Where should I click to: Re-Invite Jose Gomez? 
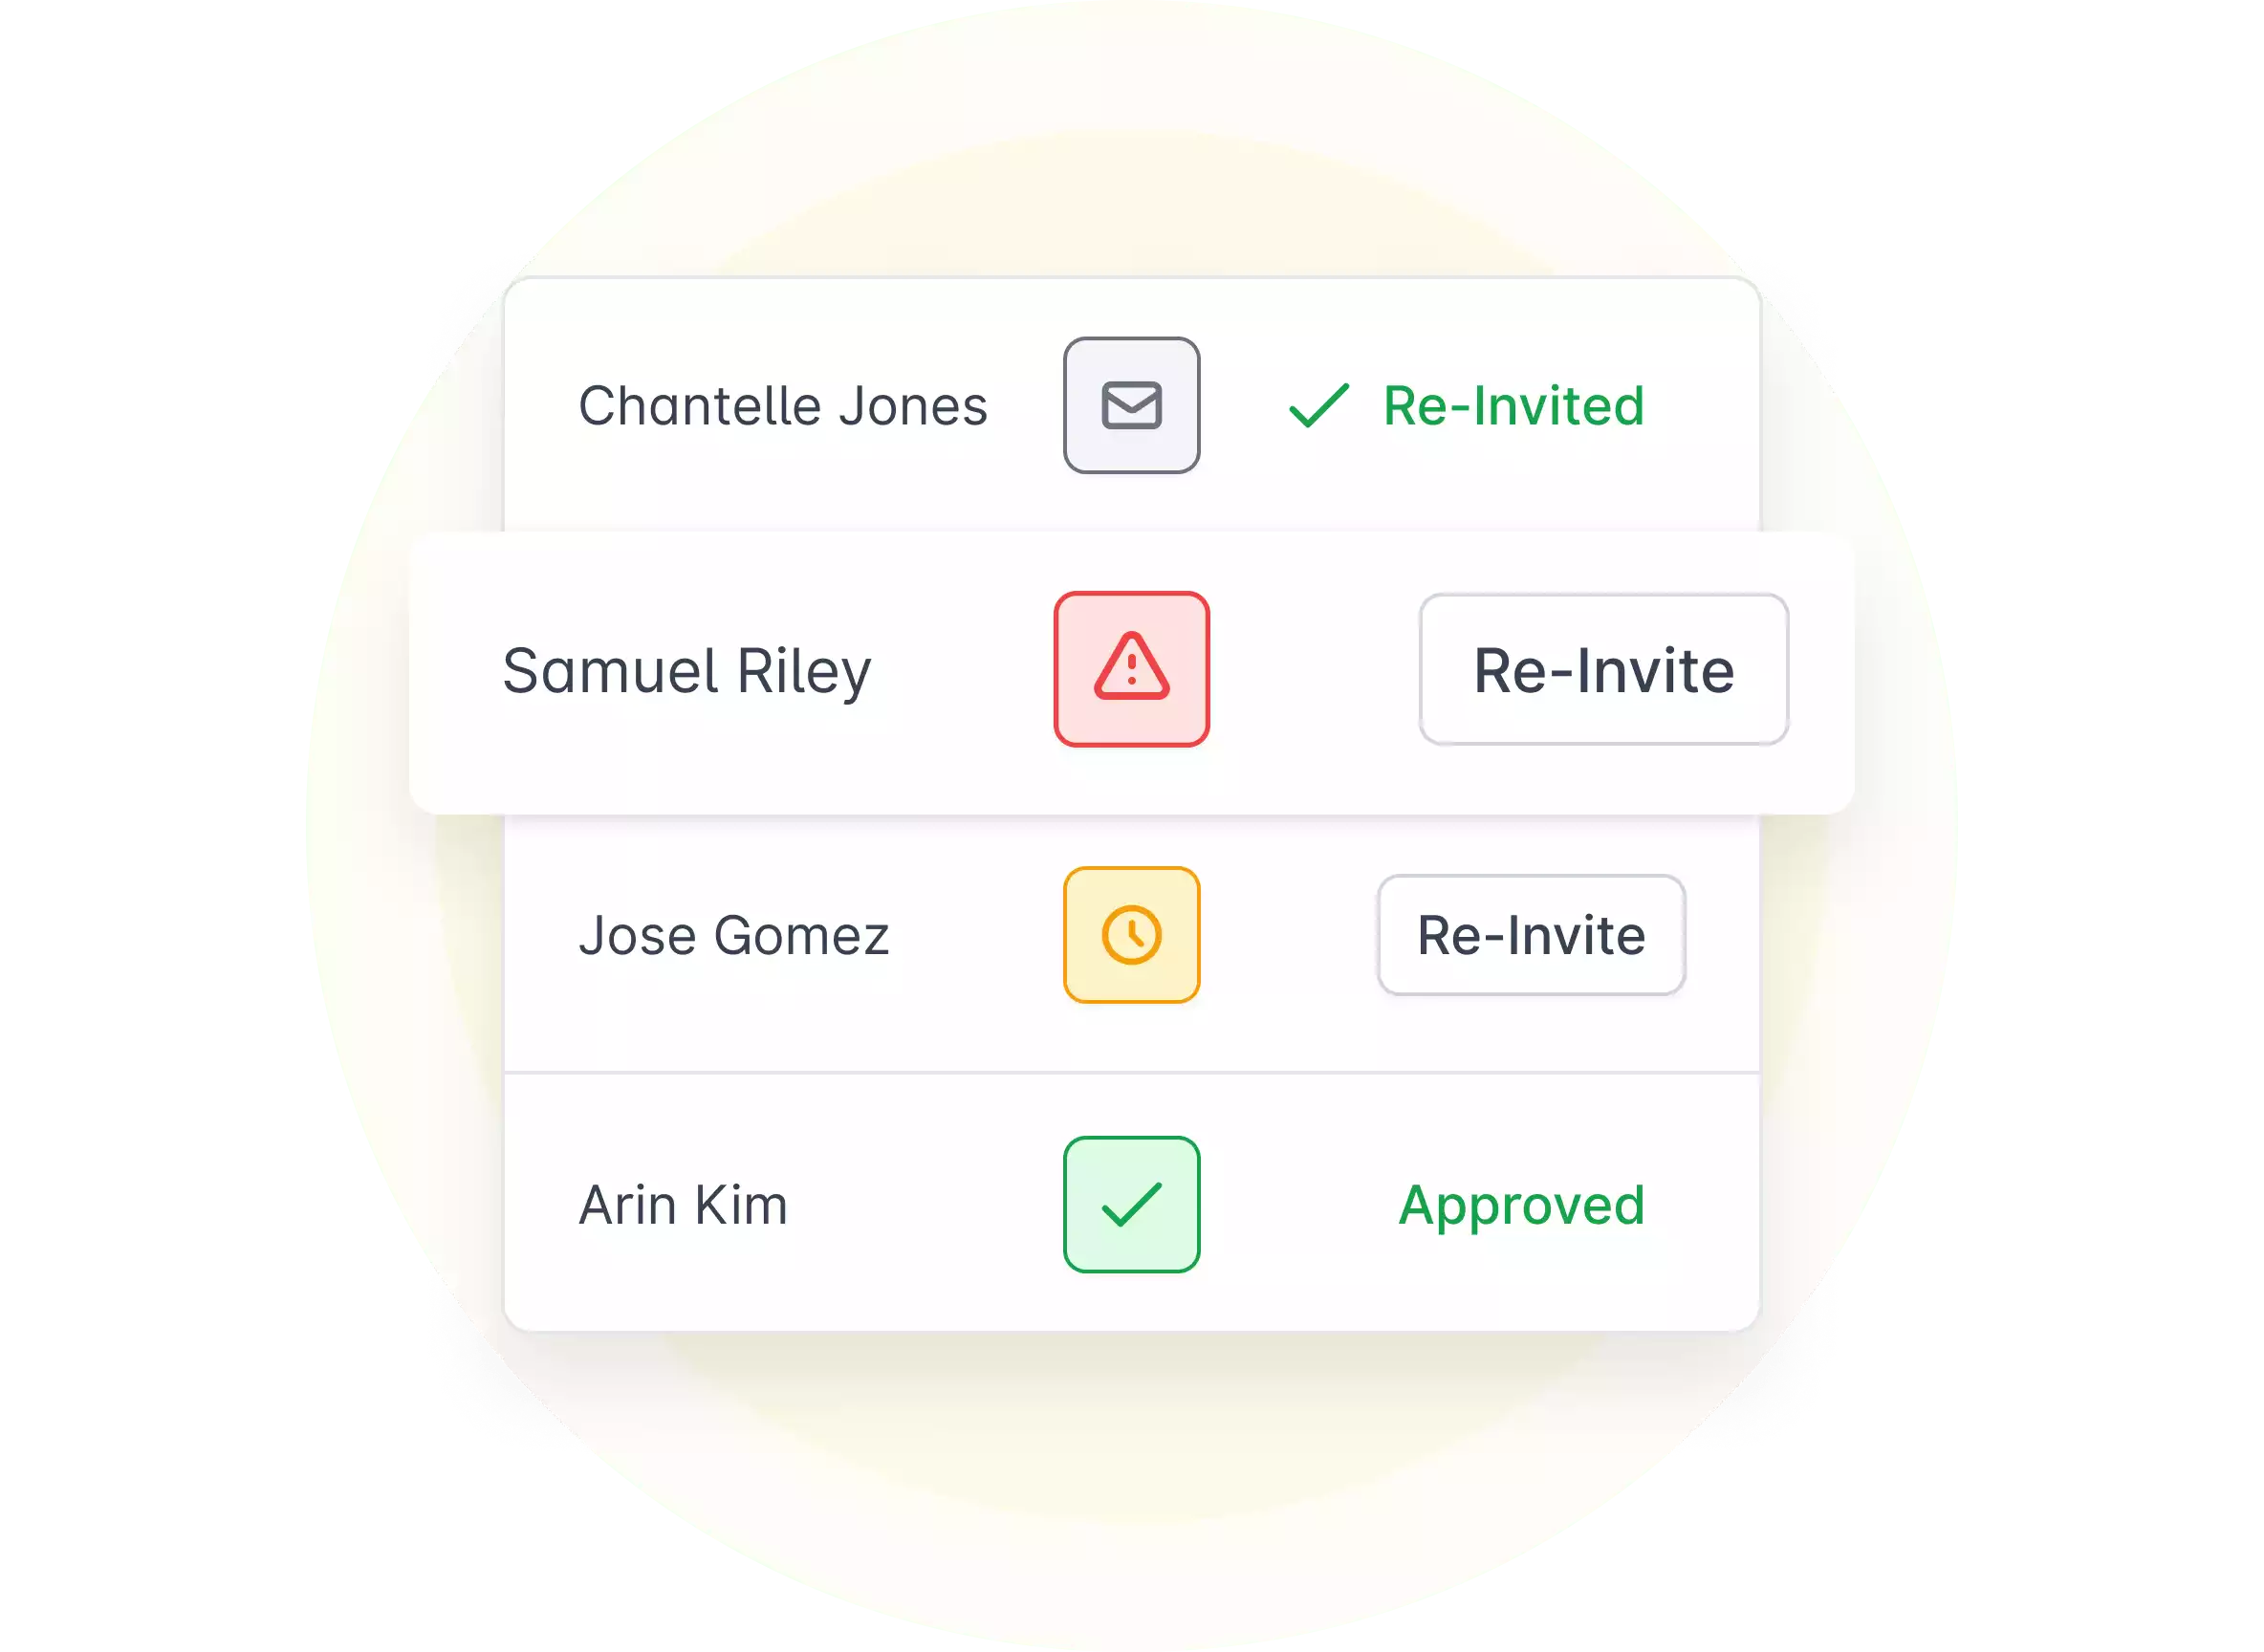click(1531, 935)
